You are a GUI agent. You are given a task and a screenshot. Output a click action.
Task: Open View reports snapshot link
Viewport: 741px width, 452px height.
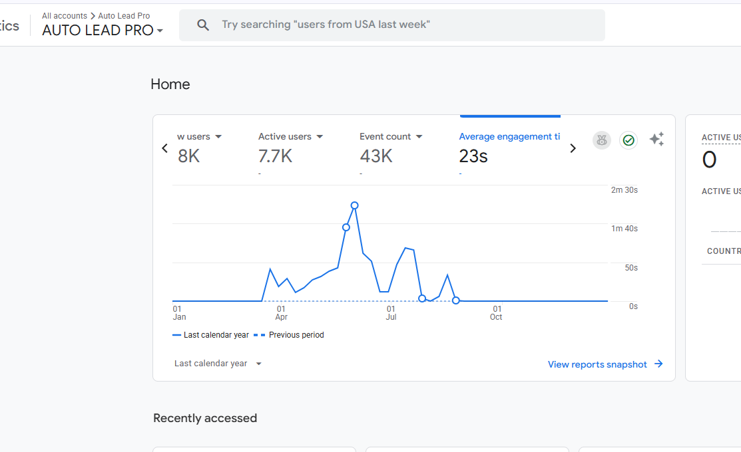tap(597, 364)
